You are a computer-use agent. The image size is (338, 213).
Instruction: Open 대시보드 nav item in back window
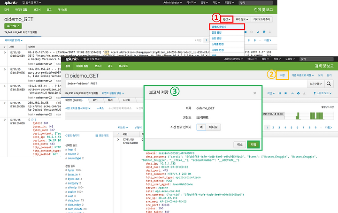62,10
